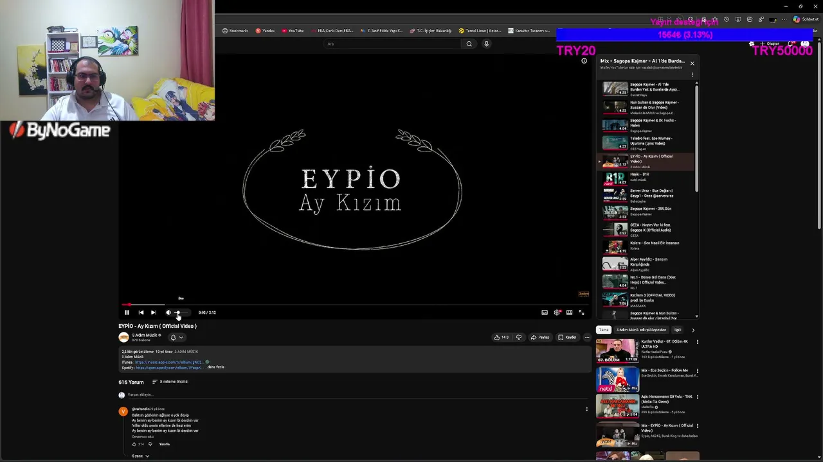The height and width of the screenshot is (462, 823).
Task: Select '3 Adım Müzik adlı yükleyiciden' chip
Action: (x=641, y=330)
